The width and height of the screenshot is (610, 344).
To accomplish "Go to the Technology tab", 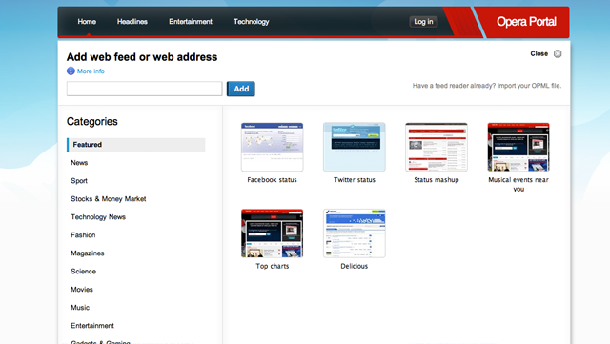I will [x=252, y=22].
